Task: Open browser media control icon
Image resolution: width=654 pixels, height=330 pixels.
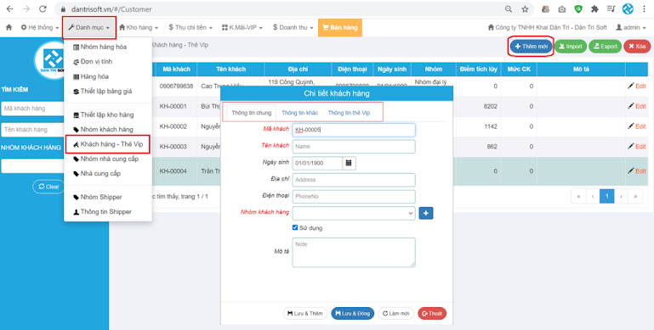Action: (611, 9)
